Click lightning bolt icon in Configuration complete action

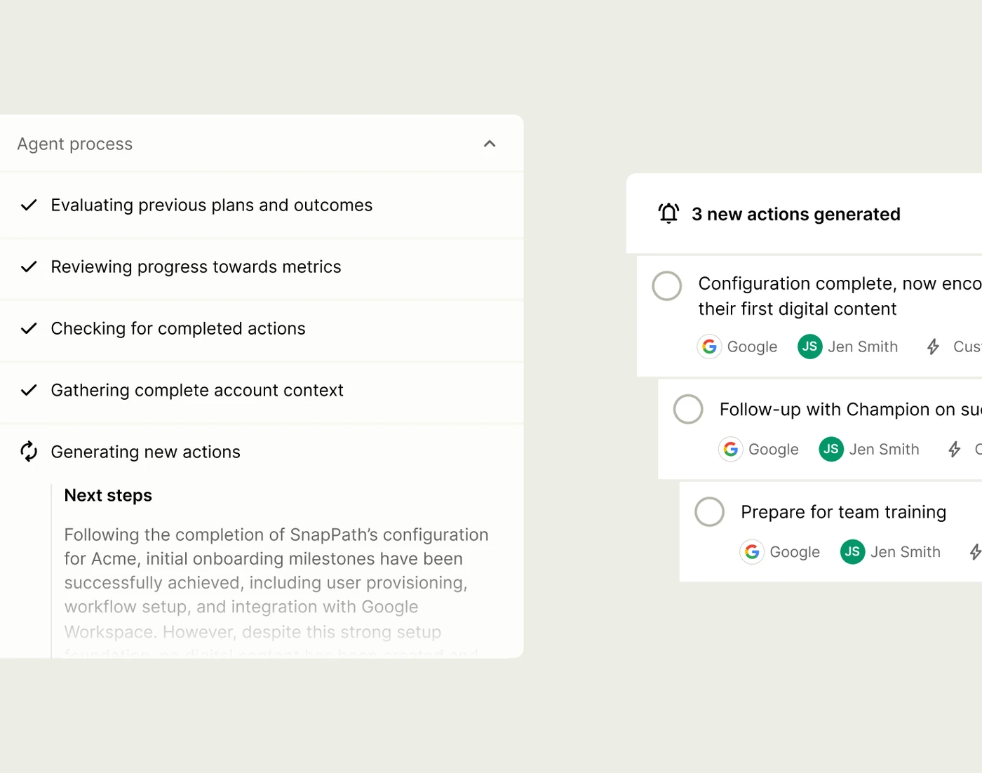(x=933, y=347)
